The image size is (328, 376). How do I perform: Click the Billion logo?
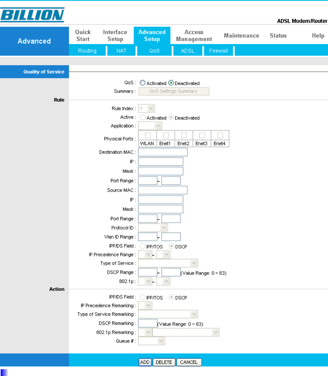(x=32, y=15)
